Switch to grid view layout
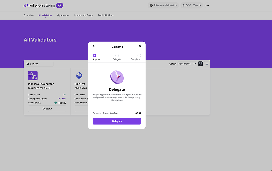This screenshot has height=171, width=272. click(200, 64)
